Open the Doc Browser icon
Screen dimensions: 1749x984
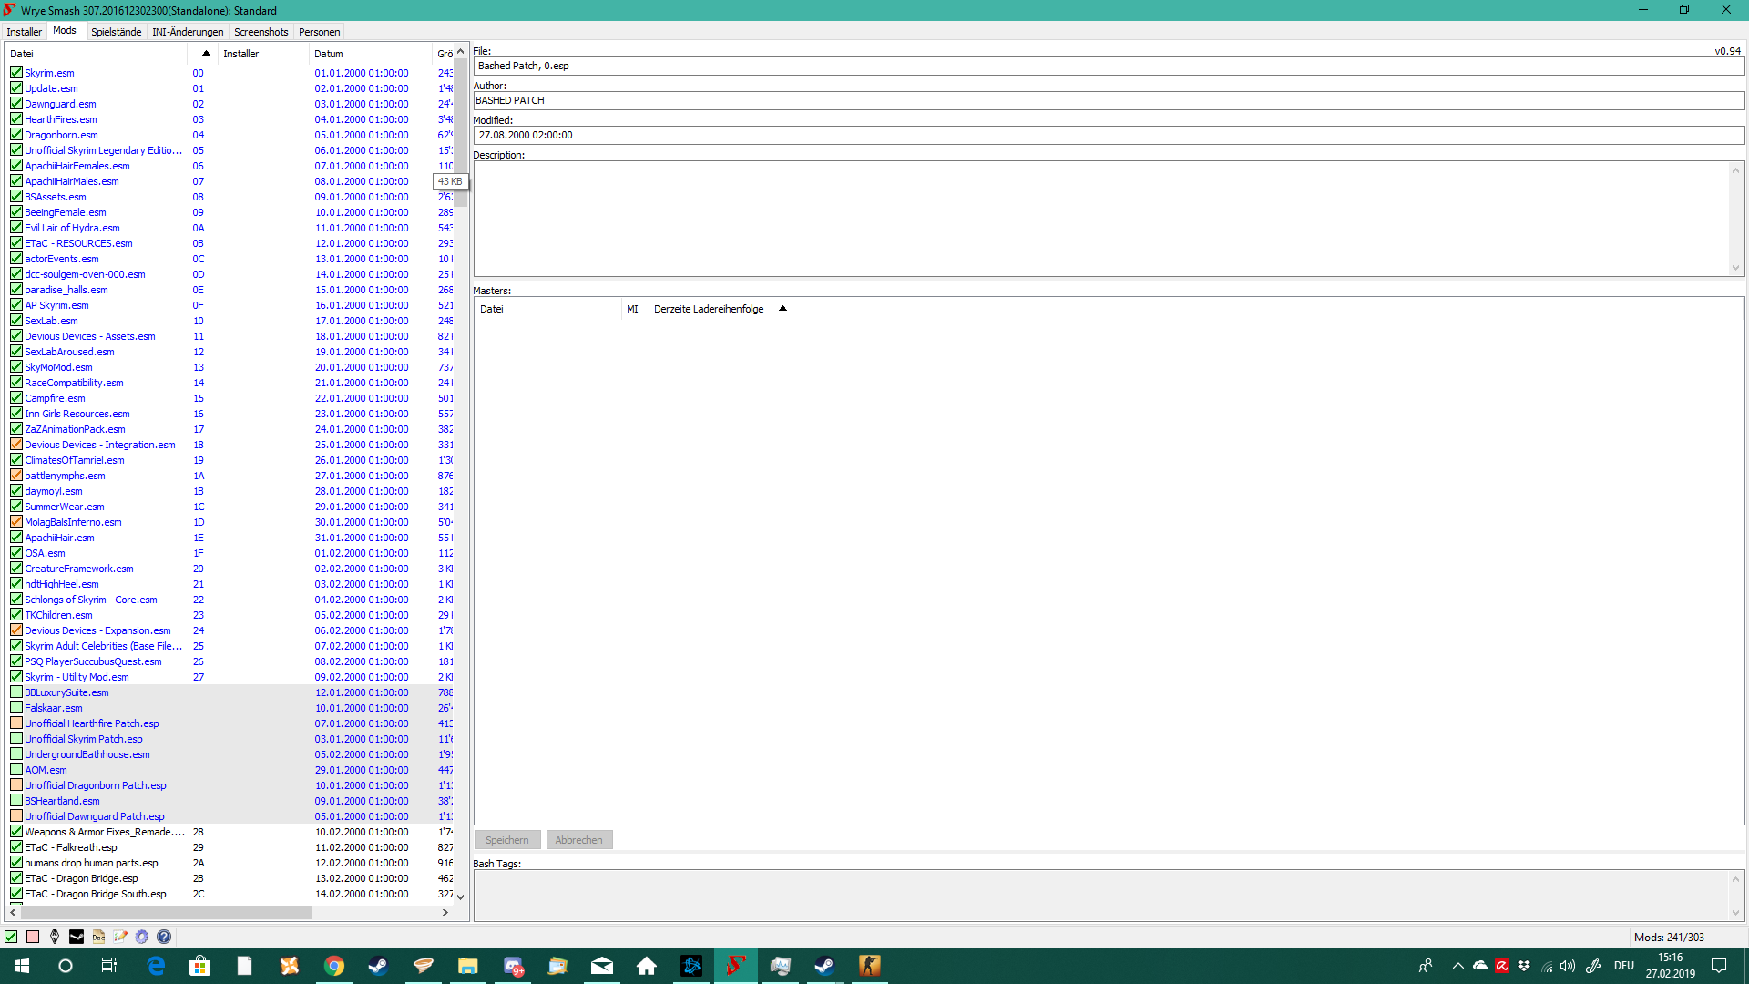pyautogui.click(x=98, y=937)
